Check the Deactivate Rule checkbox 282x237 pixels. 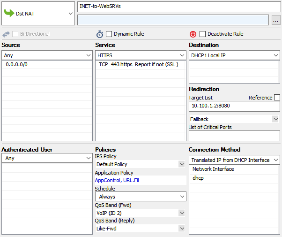click(x=203, y=34)
